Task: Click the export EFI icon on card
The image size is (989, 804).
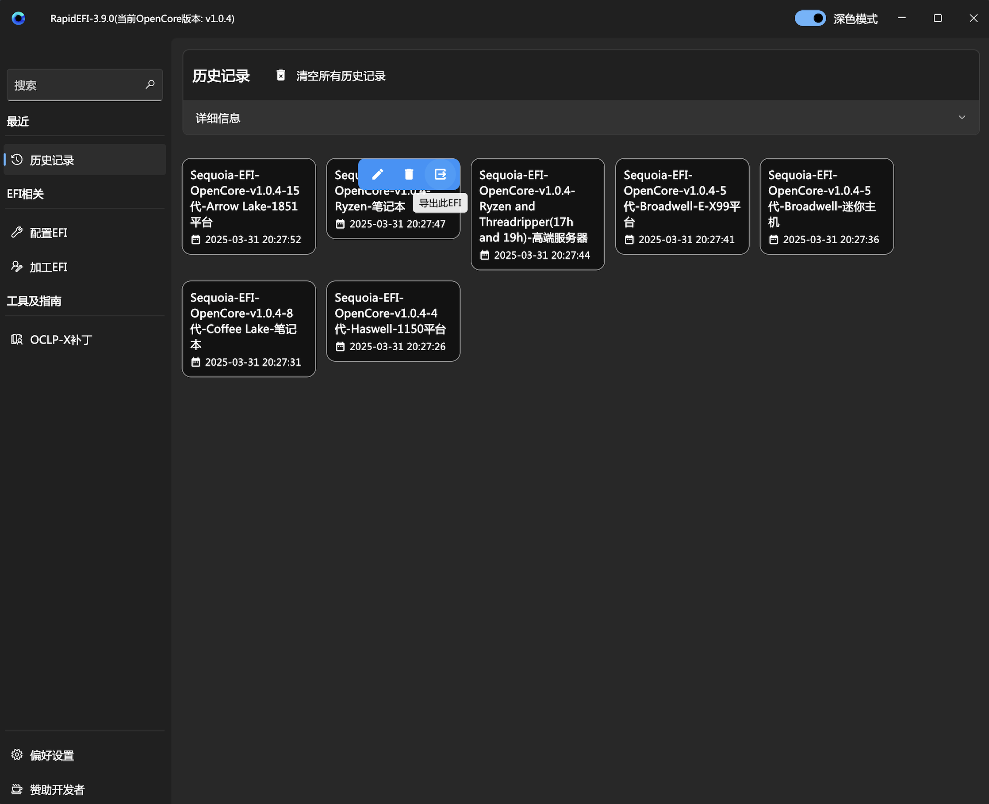Action: (x=440, y=174)
